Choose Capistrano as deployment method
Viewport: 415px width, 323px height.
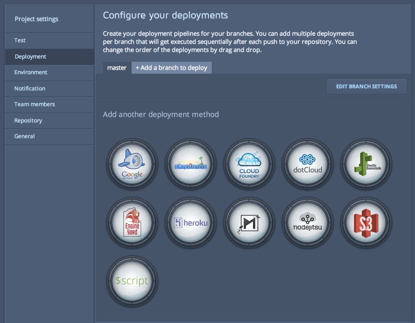click(190, 164)
